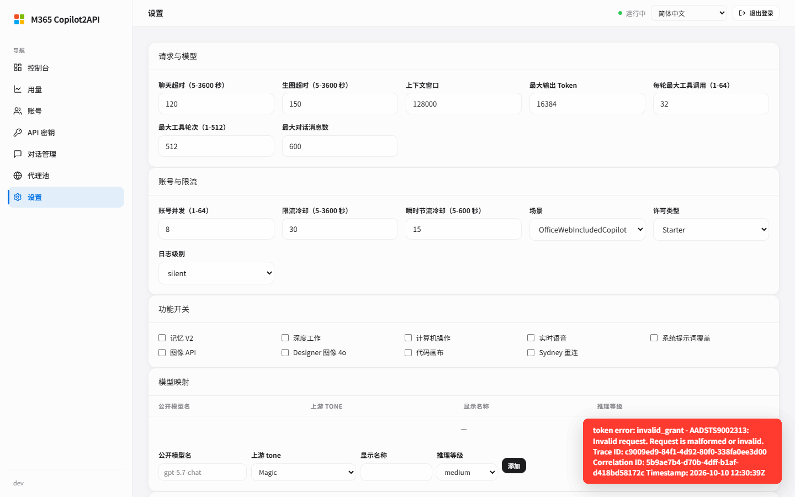Click the 添加 model mapping button
Screen dimensions: 795x497
click(514, 466)
